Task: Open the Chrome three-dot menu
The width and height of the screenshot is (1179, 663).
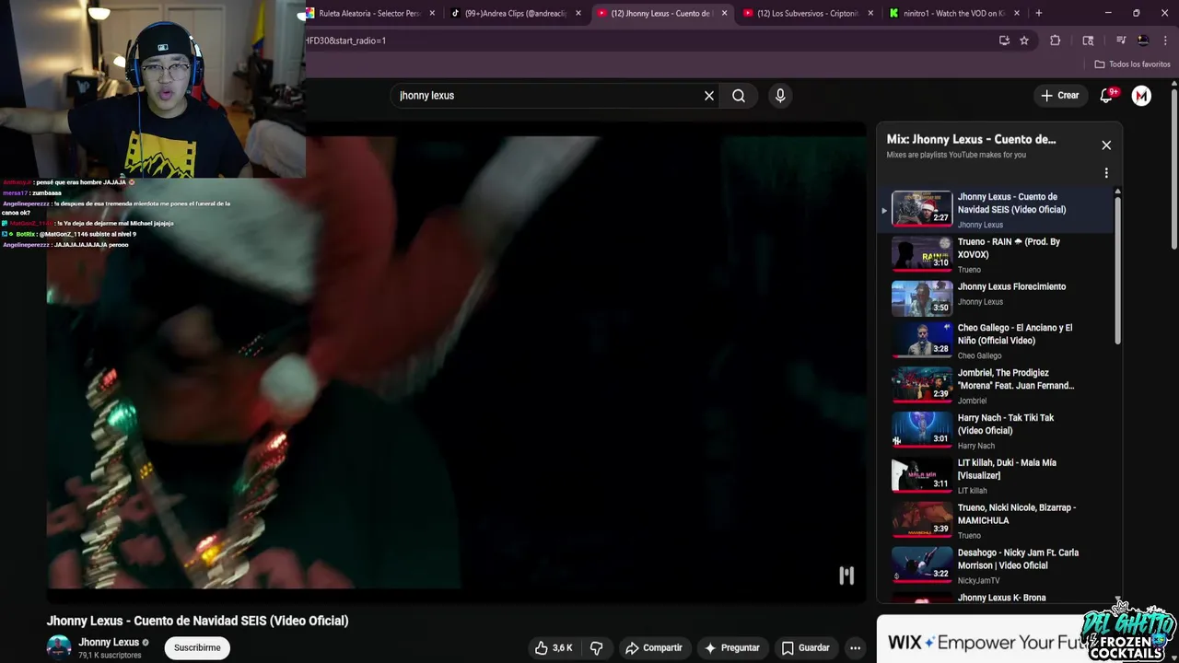Action: tap(1165, 41)
